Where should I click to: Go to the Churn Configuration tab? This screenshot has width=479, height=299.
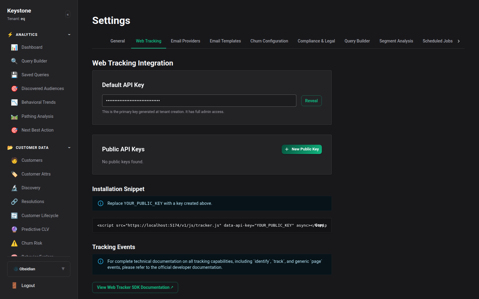pyautogui.click(x=269, y=41)
